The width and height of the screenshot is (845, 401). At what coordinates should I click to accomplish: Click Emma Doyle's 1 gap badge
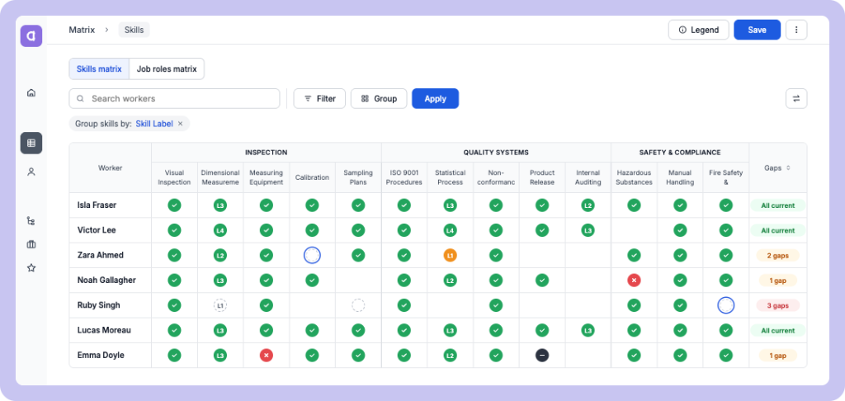[777, 355]
